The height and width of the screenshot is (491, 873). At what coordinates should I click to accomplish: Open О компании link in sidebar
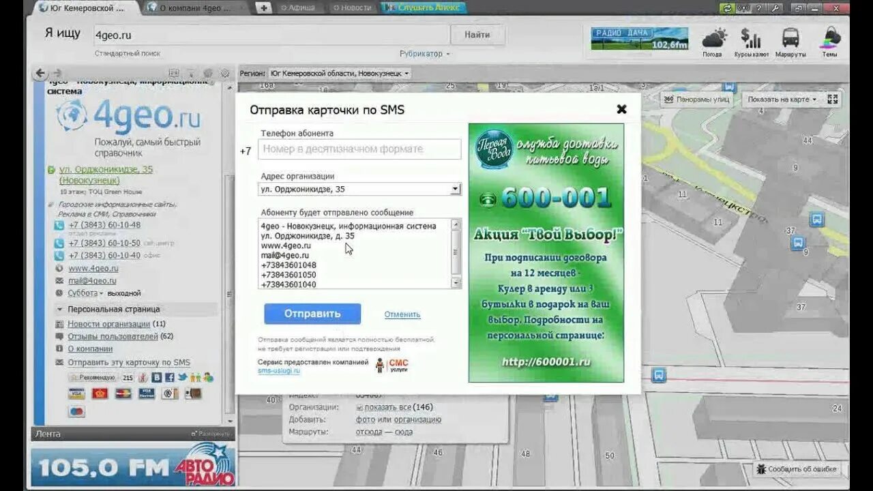tap(90, 349)
